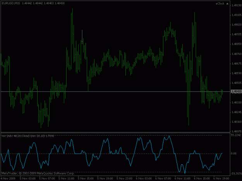Click the horizontal current bid price line

[115, 91]
